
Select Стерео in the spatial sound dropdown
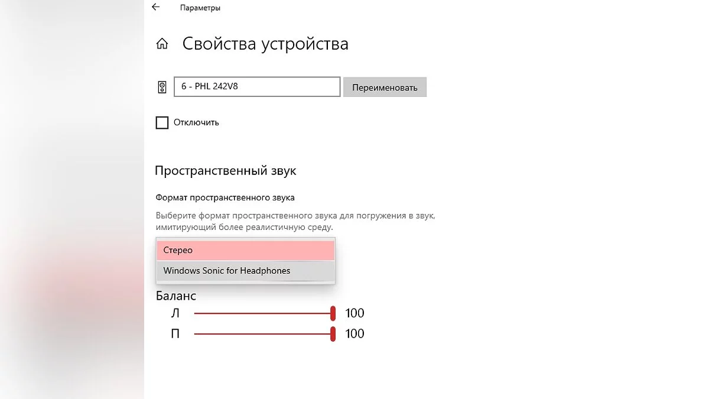tap(245, 250)
